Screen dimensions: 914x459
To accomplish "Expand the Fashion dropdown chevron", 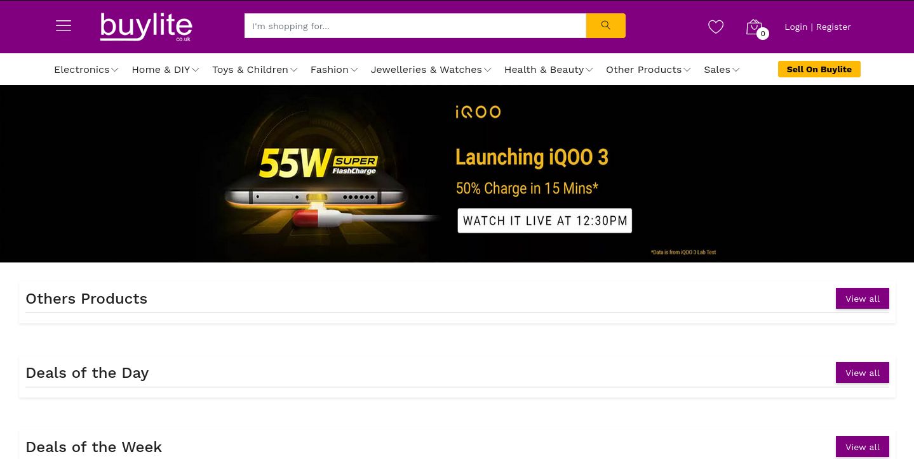I will [x=354, y=70].
